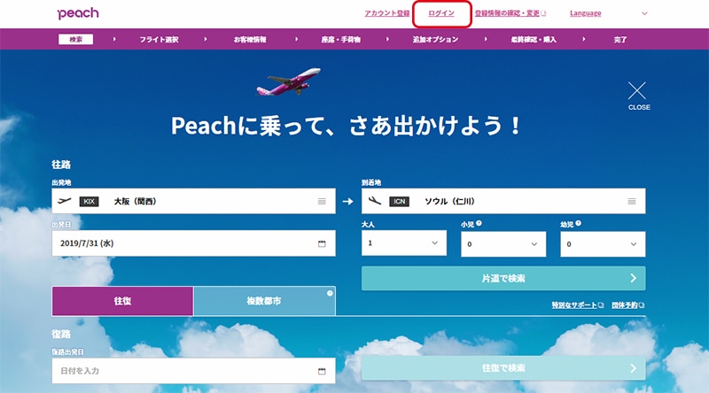Viewport: 709px width, 393px height.
Task: Click the 片道で検索 button
Action: point(503,278)
